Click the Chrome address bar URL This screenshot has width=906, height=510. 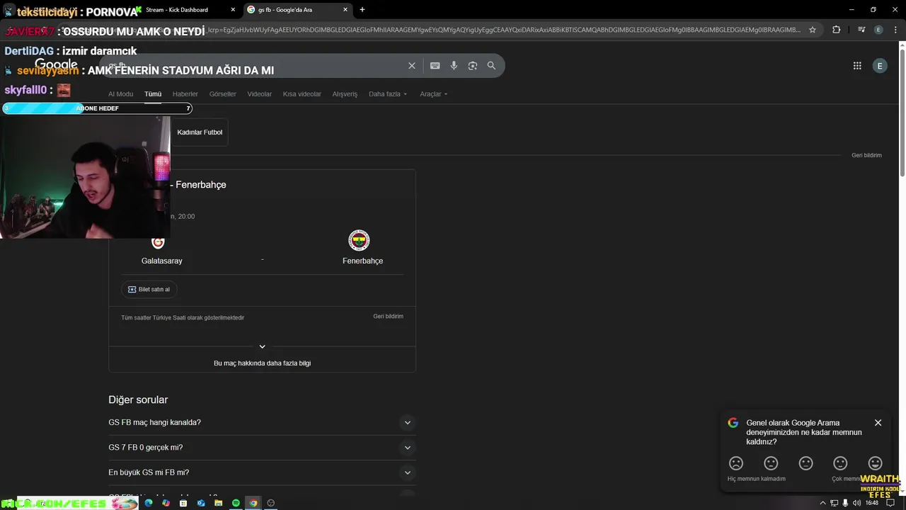tap(503, 30)
